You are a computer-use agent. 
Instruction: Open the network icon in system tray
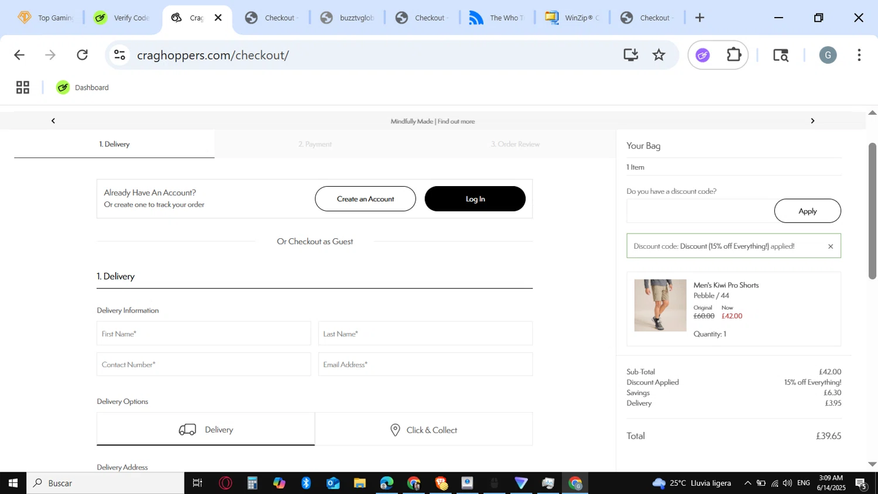coord(774,483)
